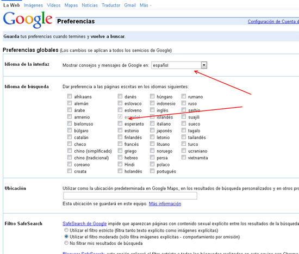
Task: Enable chino (simplificado) checkbox
Action: 70,150
